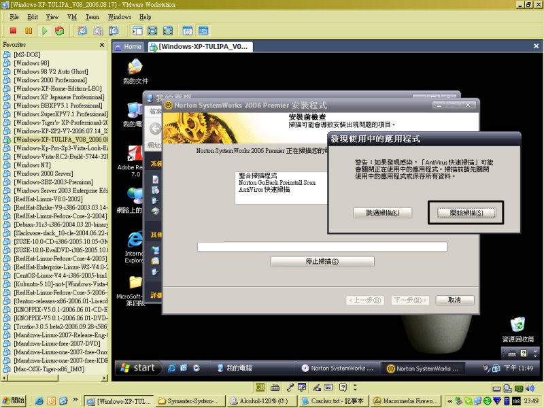Screen dimensions: 544x408
Task: Select [Windows 2000 Server] in Favorites
Action: [x=44, y=173]
